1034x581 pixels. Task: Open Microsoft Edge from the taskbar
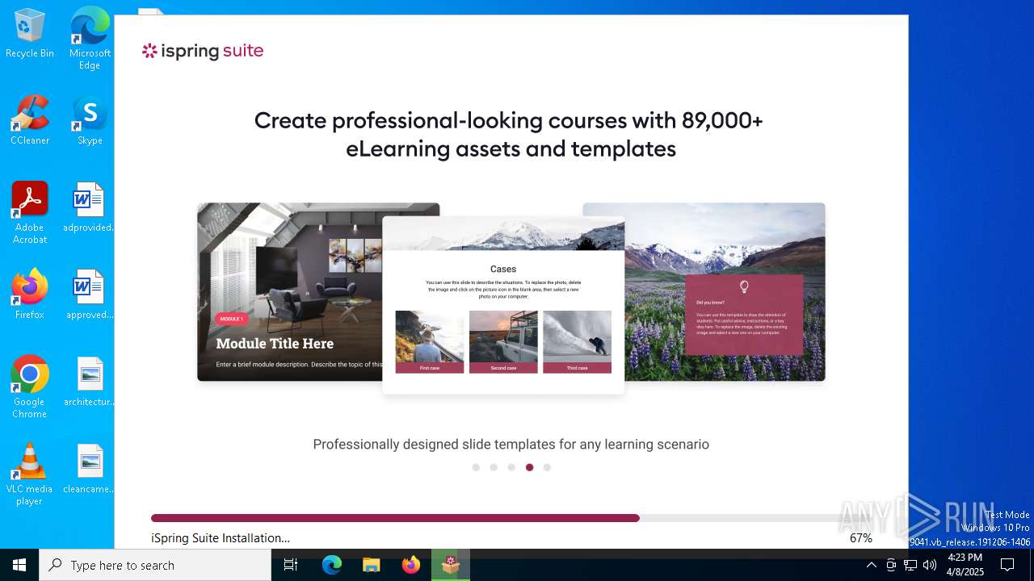tap(332, 565)
